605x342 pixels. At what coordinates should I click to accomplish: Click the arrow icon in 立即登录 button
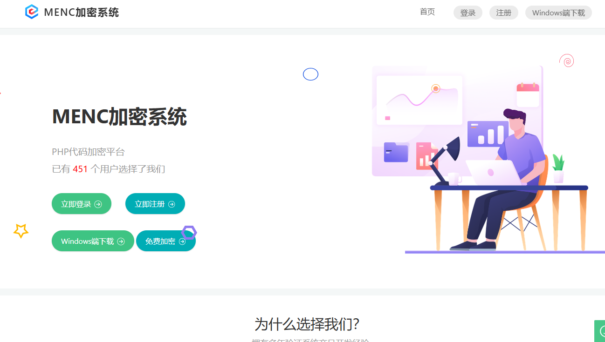[x=98, y=204]
